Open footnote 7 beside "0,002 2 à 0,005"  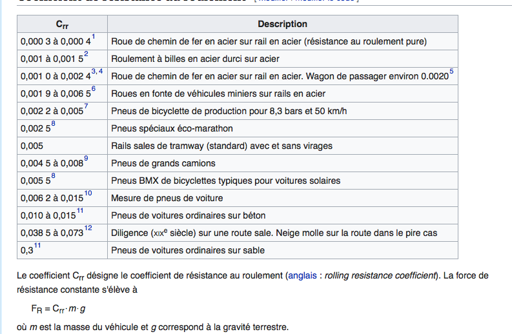click(87, 106)
